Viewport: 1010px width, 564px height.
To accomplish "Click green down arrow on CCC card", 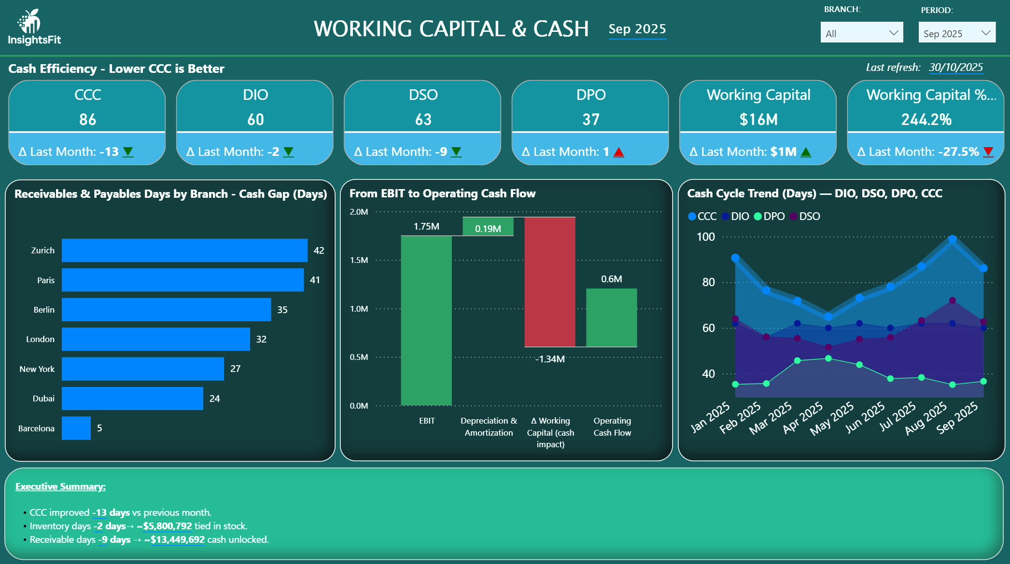I will 128,152.
